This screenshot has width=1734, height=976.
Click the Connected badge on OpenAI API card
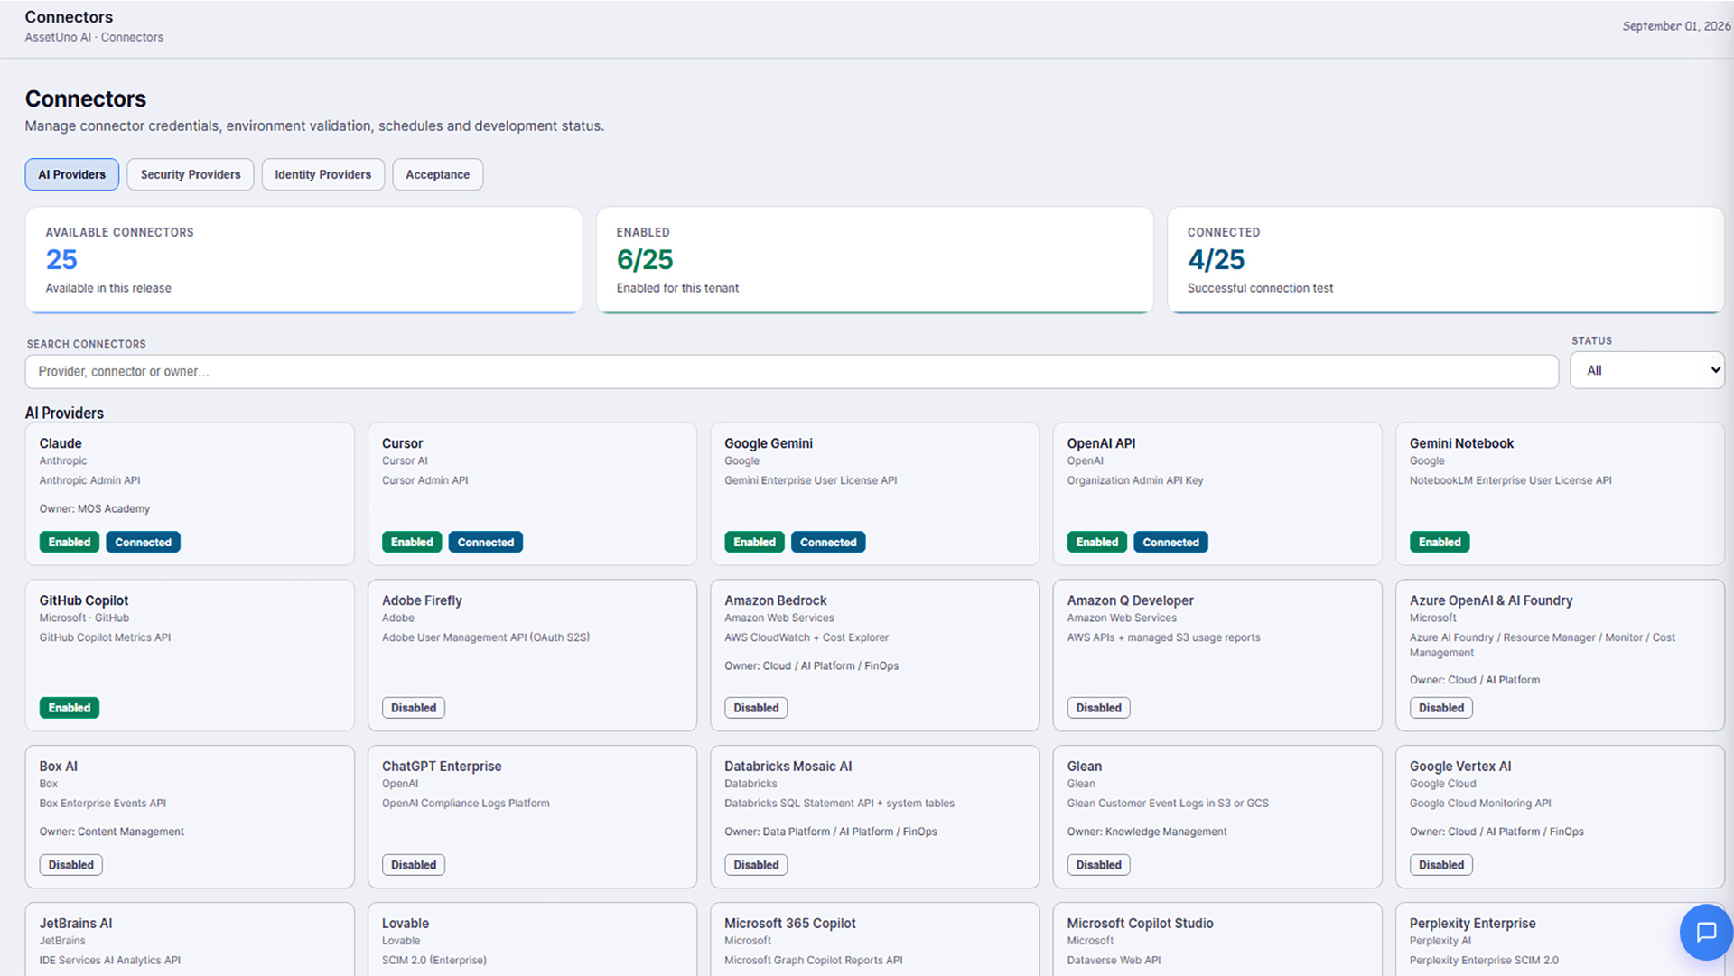1170,542
